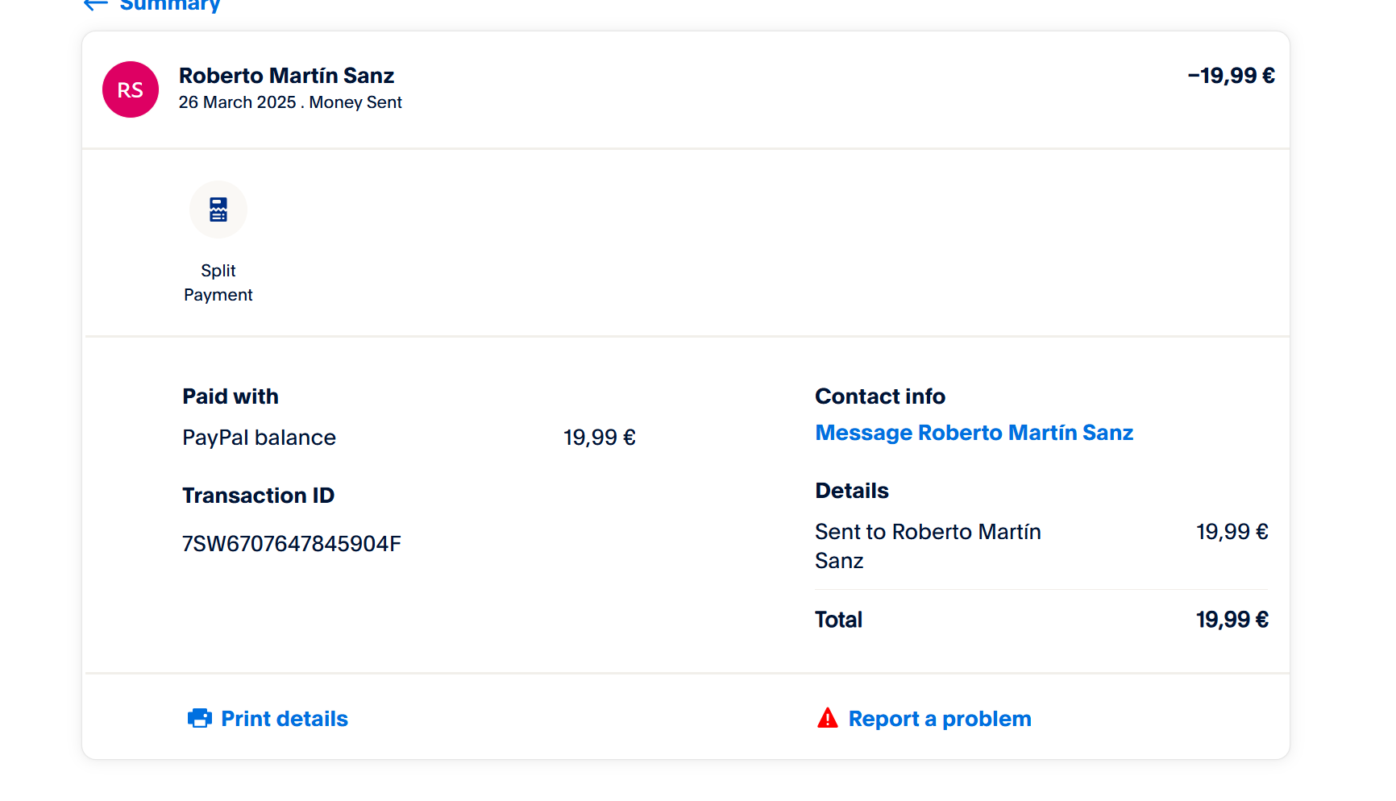Click the back arrow beside Summary

[x=96, y=5]
